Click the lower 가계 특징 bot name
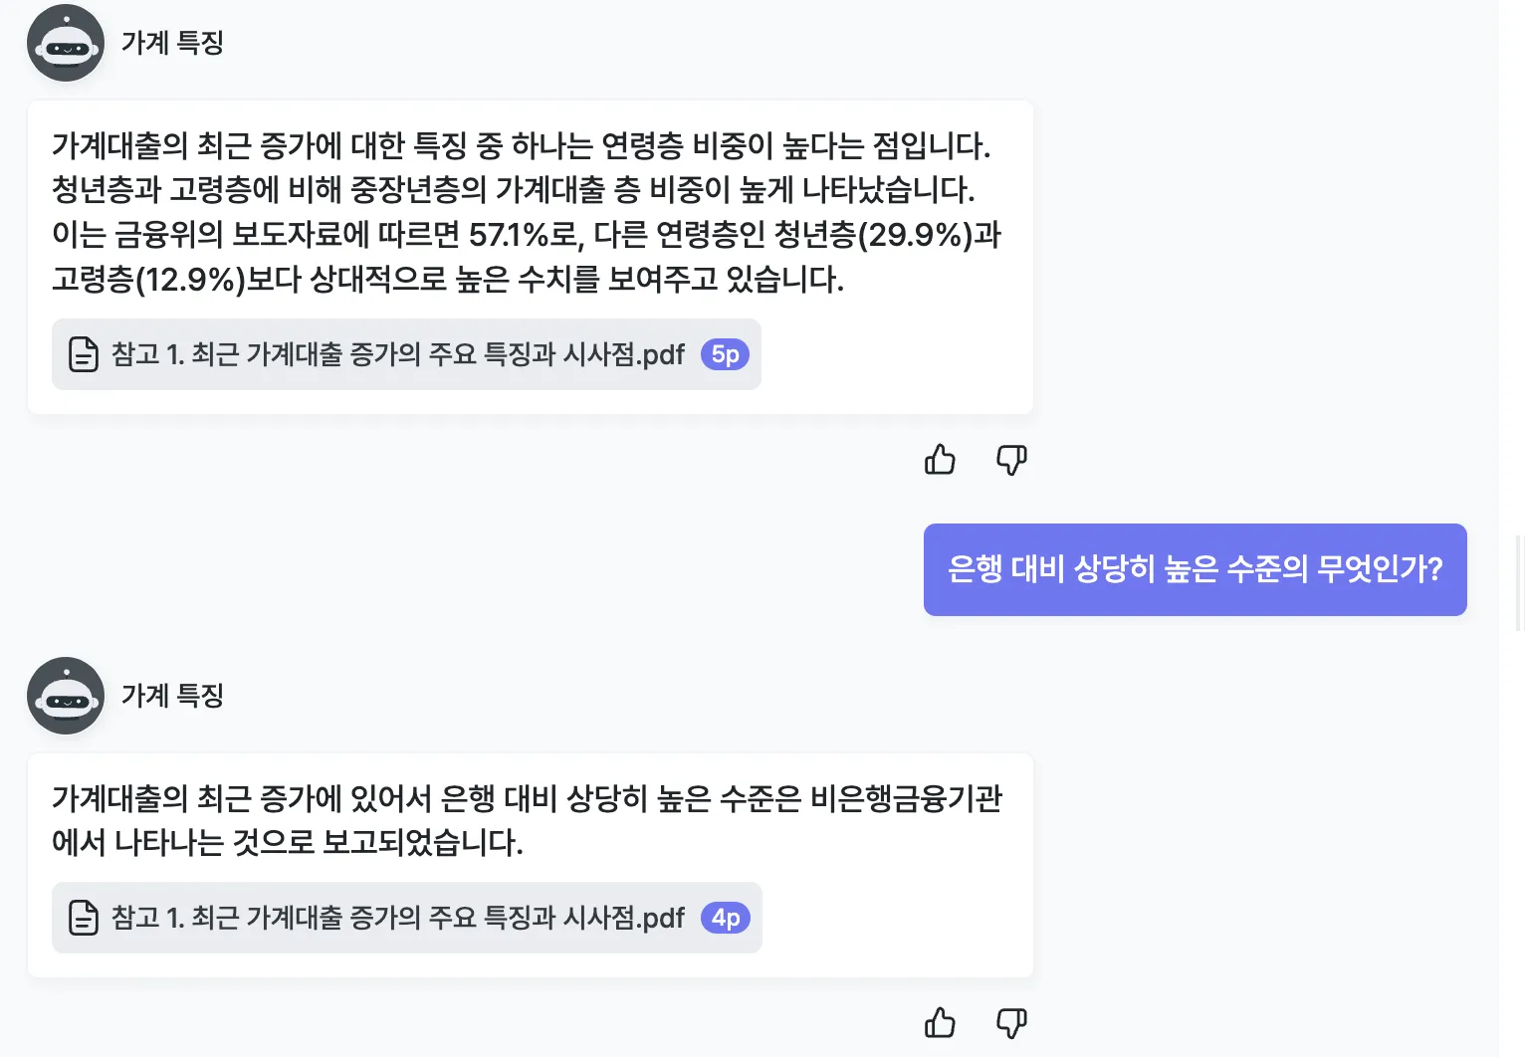1525x1057 pixels. 172,696
